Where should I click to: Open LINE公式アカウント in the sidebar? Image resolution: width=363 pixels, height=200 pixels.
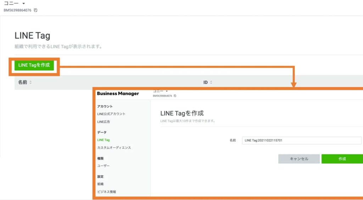click(x=111, y=114)
